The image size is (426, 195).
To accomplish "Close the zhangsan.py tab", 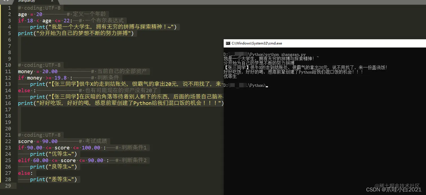I will [x=52, y=1].
